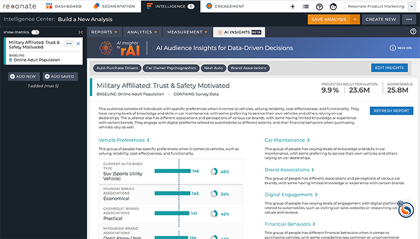Open the Measurement menu
Image resolution: width=420 pixels, height=239 pixels.
pyautogui.click(x=187, y=32)
